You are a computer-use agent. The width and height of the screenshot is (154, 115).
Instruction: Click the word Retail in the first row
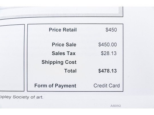pyautogui.click(x=70, y=30)
